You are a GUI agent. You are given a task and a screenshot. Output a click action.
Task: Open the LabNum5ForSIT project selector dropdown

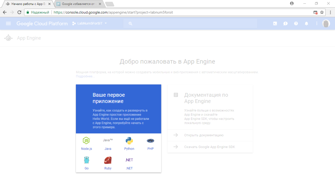click(x=90, y=23)
